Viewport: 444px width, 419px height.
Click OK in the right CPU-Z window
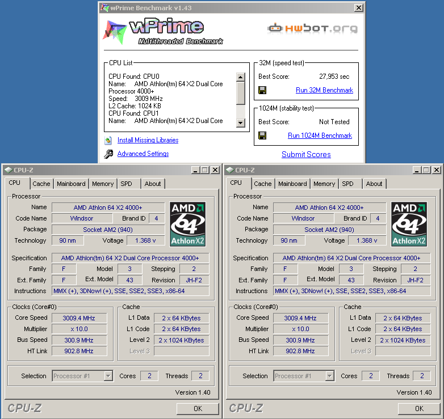point(419,409)
